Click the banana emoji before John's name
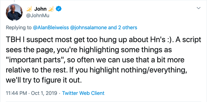Screen dimensions: 207x102 pos(29,9)
